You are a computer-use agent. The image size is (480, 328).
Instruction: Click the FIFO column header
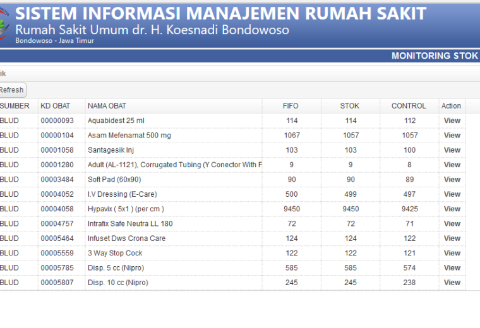tap(291, 106)
